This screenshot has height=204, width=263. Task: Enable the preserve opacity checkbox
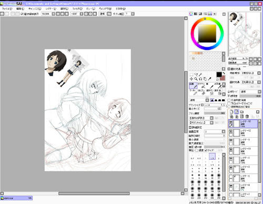(229, 100)
